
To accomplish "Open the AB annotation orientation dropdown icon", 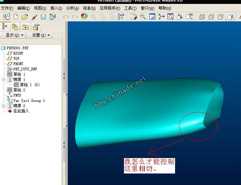I will 189,17.
